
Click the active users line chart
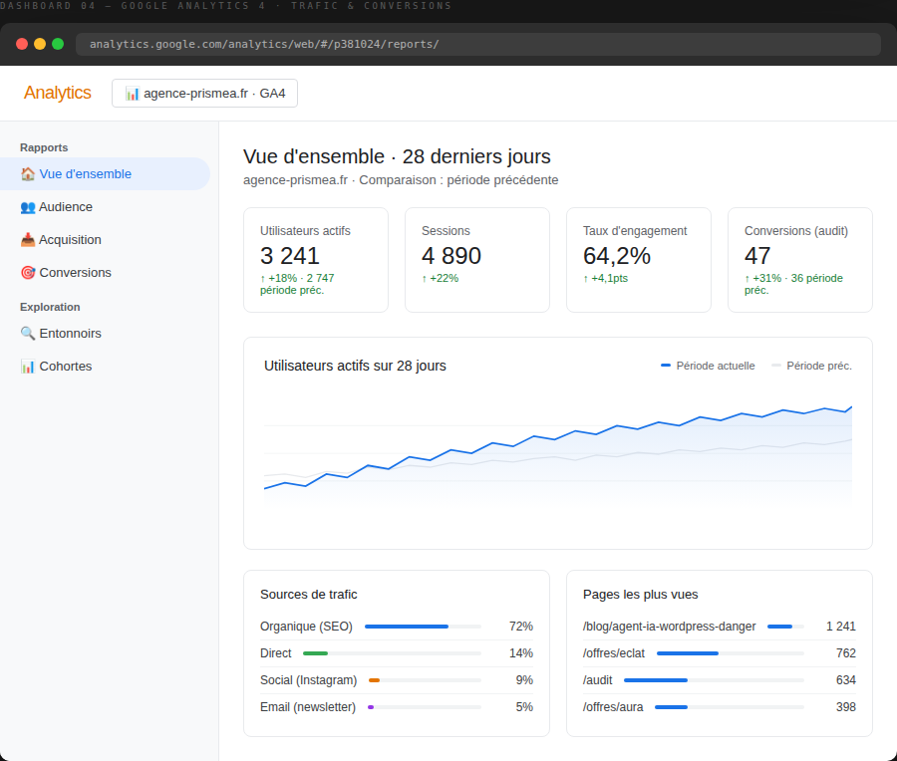click(x=558, y=451)
